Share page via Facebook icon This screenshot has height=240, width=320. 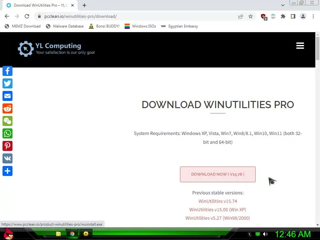pyautogui.click(x=7, y=71)
